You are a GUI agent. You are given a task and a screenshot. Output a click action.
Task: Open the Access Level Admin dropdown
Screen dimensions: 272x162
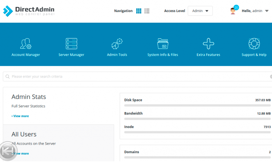[200, 11]
